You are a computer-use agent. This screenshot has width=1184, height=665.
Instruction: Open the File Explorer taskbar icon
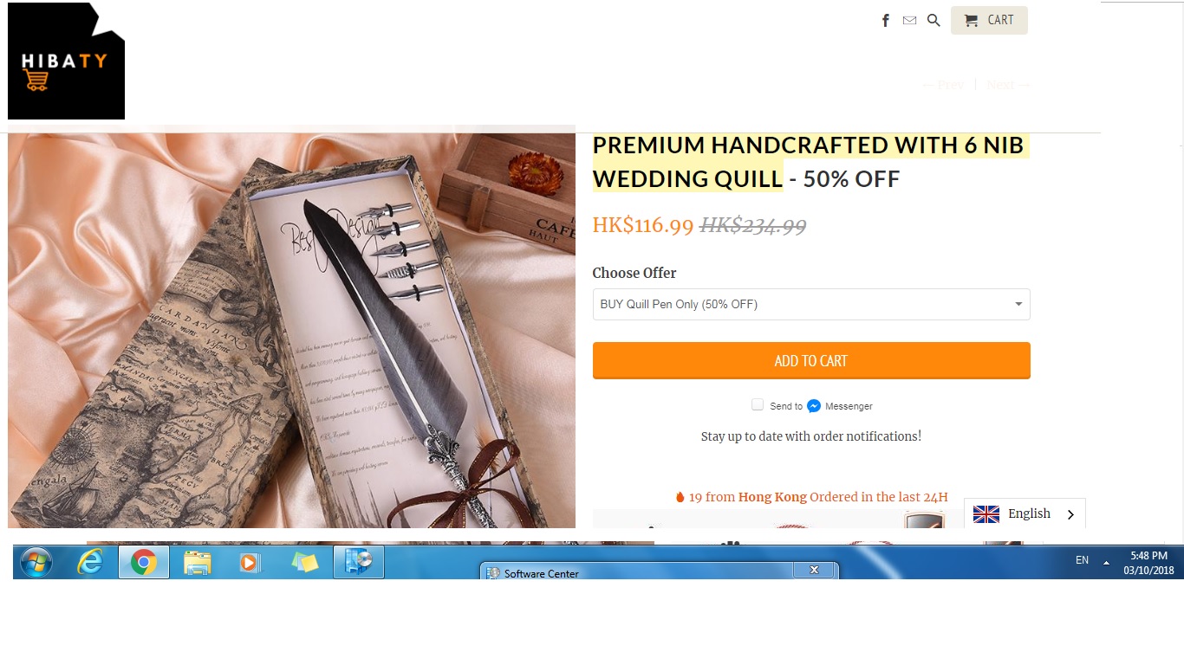click(x=198, y=563)
